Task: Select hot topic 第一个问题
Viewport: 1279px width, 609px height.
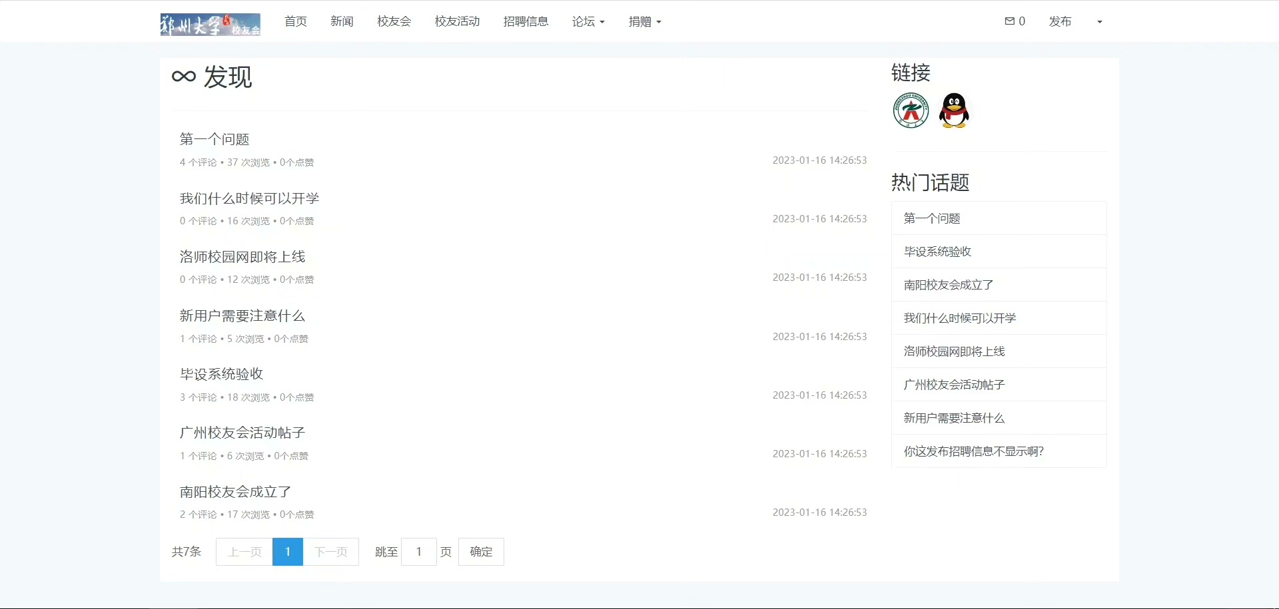Action: (x=999, y=218)
